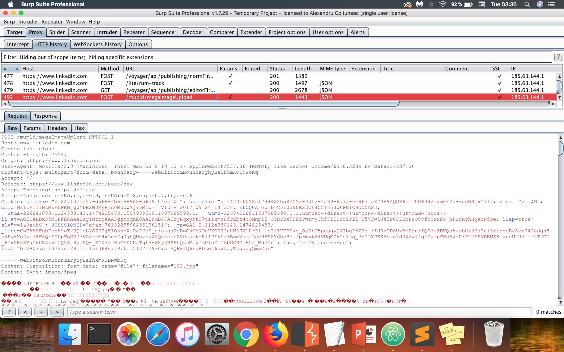564x352 pixels.
Task: Sort history by Length column
Action: (305, 69)
